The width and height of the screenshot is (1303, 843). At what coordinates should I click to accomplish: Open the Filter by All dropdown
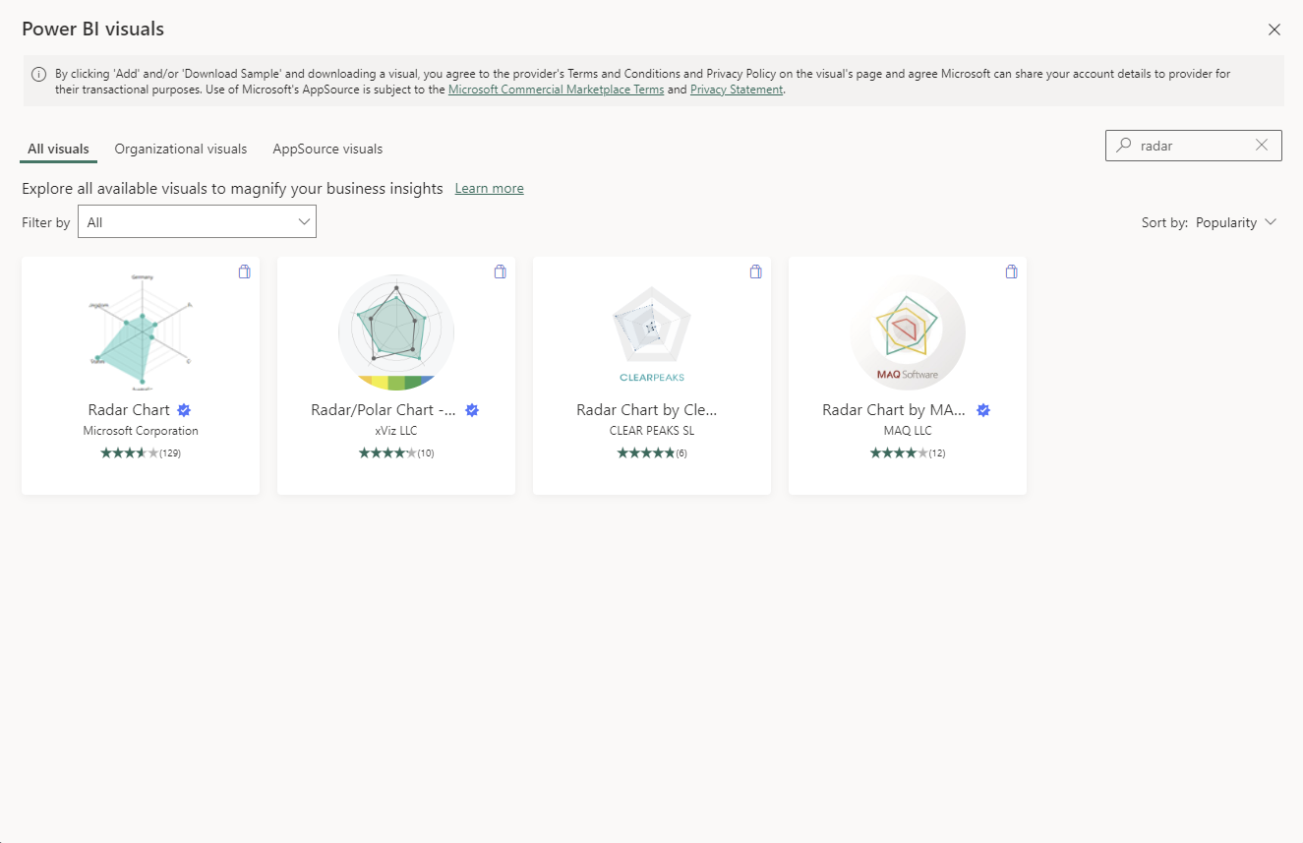(x=197, y=222)
